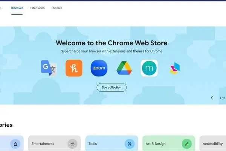Open the Art & Design category card

pyautogui.click(x=169, y=143)
